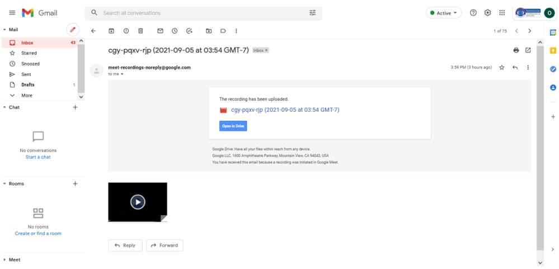Go back to inbox with back arrow

[93, 31]
